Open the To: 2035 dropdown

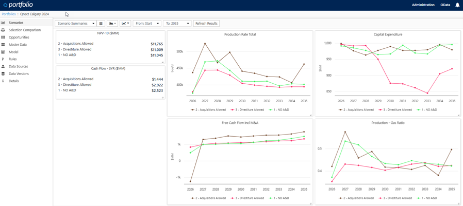[x=177, y=24]
